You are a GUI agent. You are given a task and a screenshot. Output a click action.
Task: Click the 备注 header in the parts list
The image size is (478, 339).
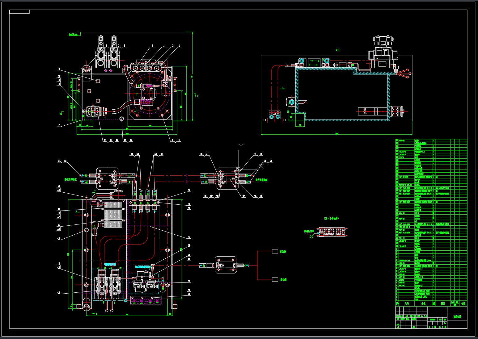(463, 303)
